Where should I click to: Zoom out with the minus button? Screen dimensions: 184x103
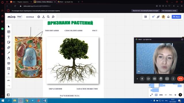point(166,95)
